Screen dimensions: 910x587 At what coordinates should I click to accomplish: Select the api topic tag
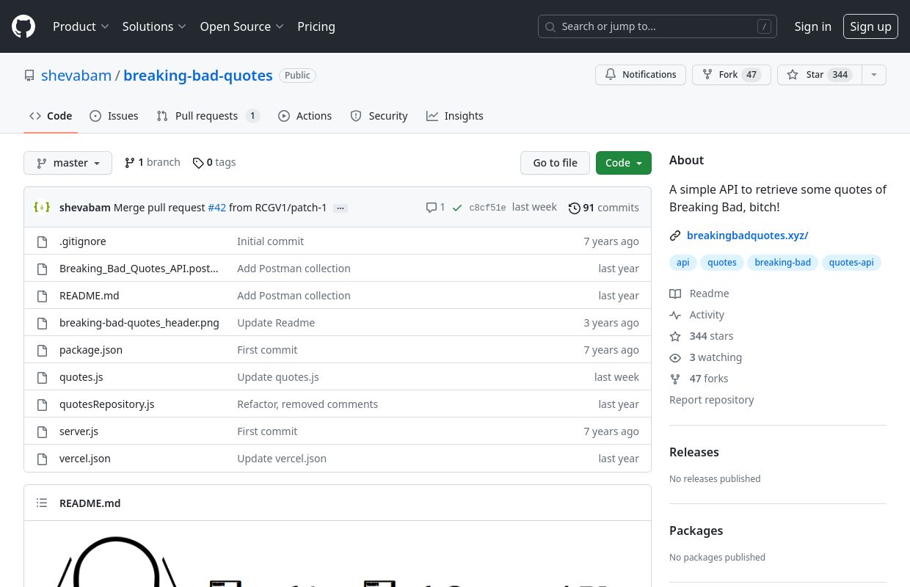pos(682,263)
